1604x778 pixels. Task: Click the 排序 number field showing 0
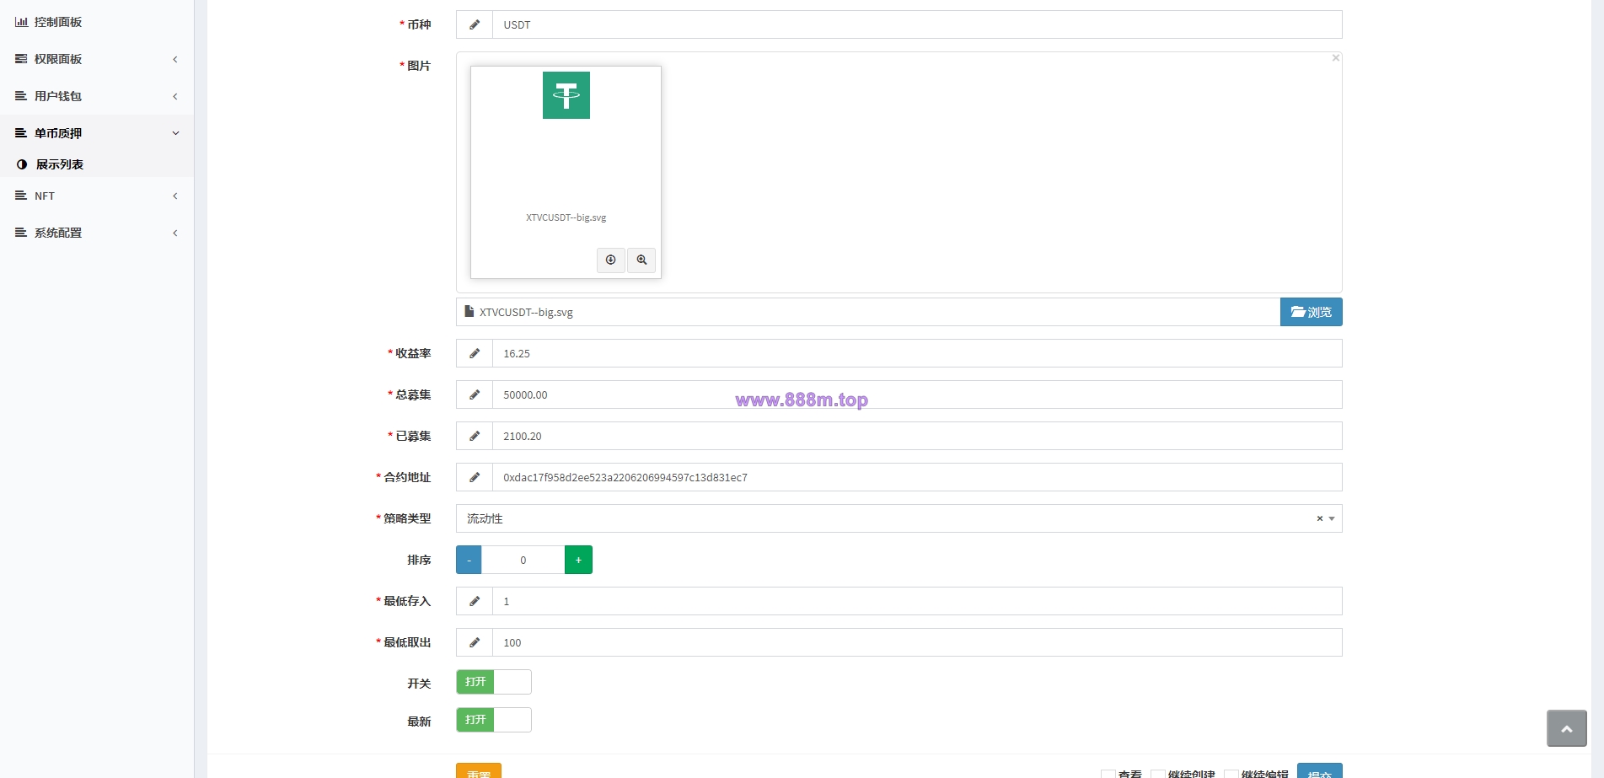(x=523, y=560)
